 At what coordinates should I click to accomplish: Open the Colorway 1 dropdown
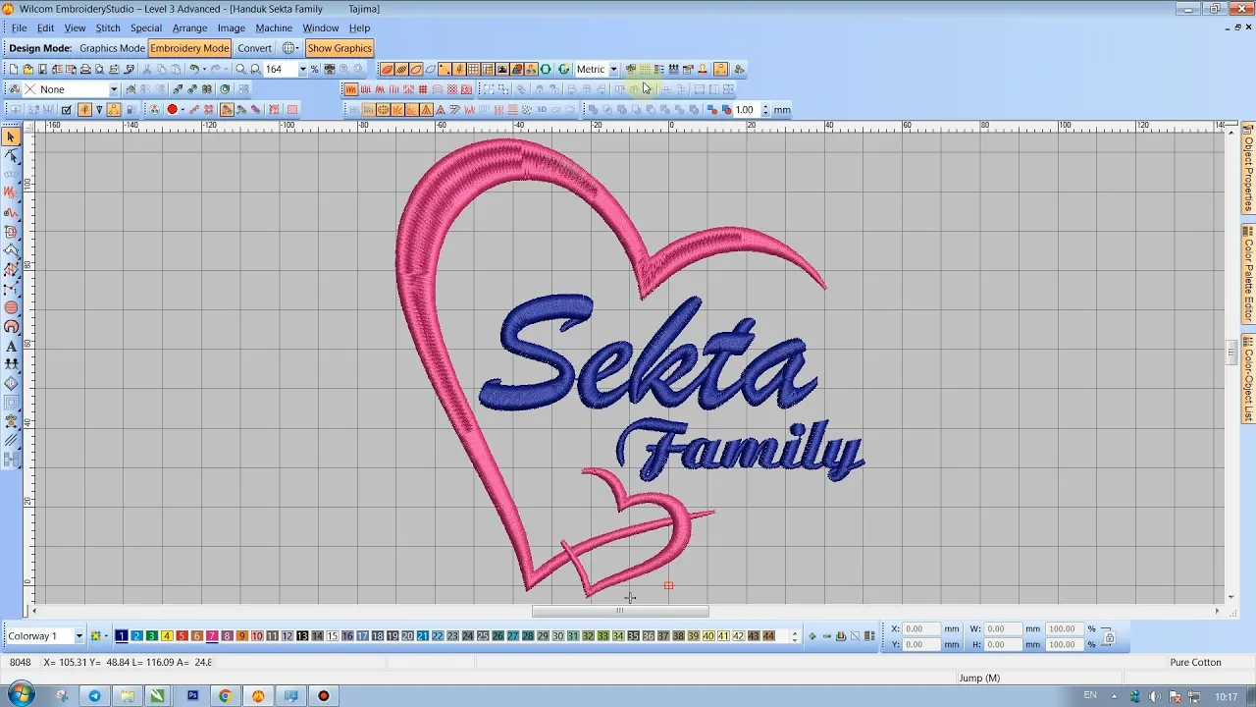[x=79, y=636]
